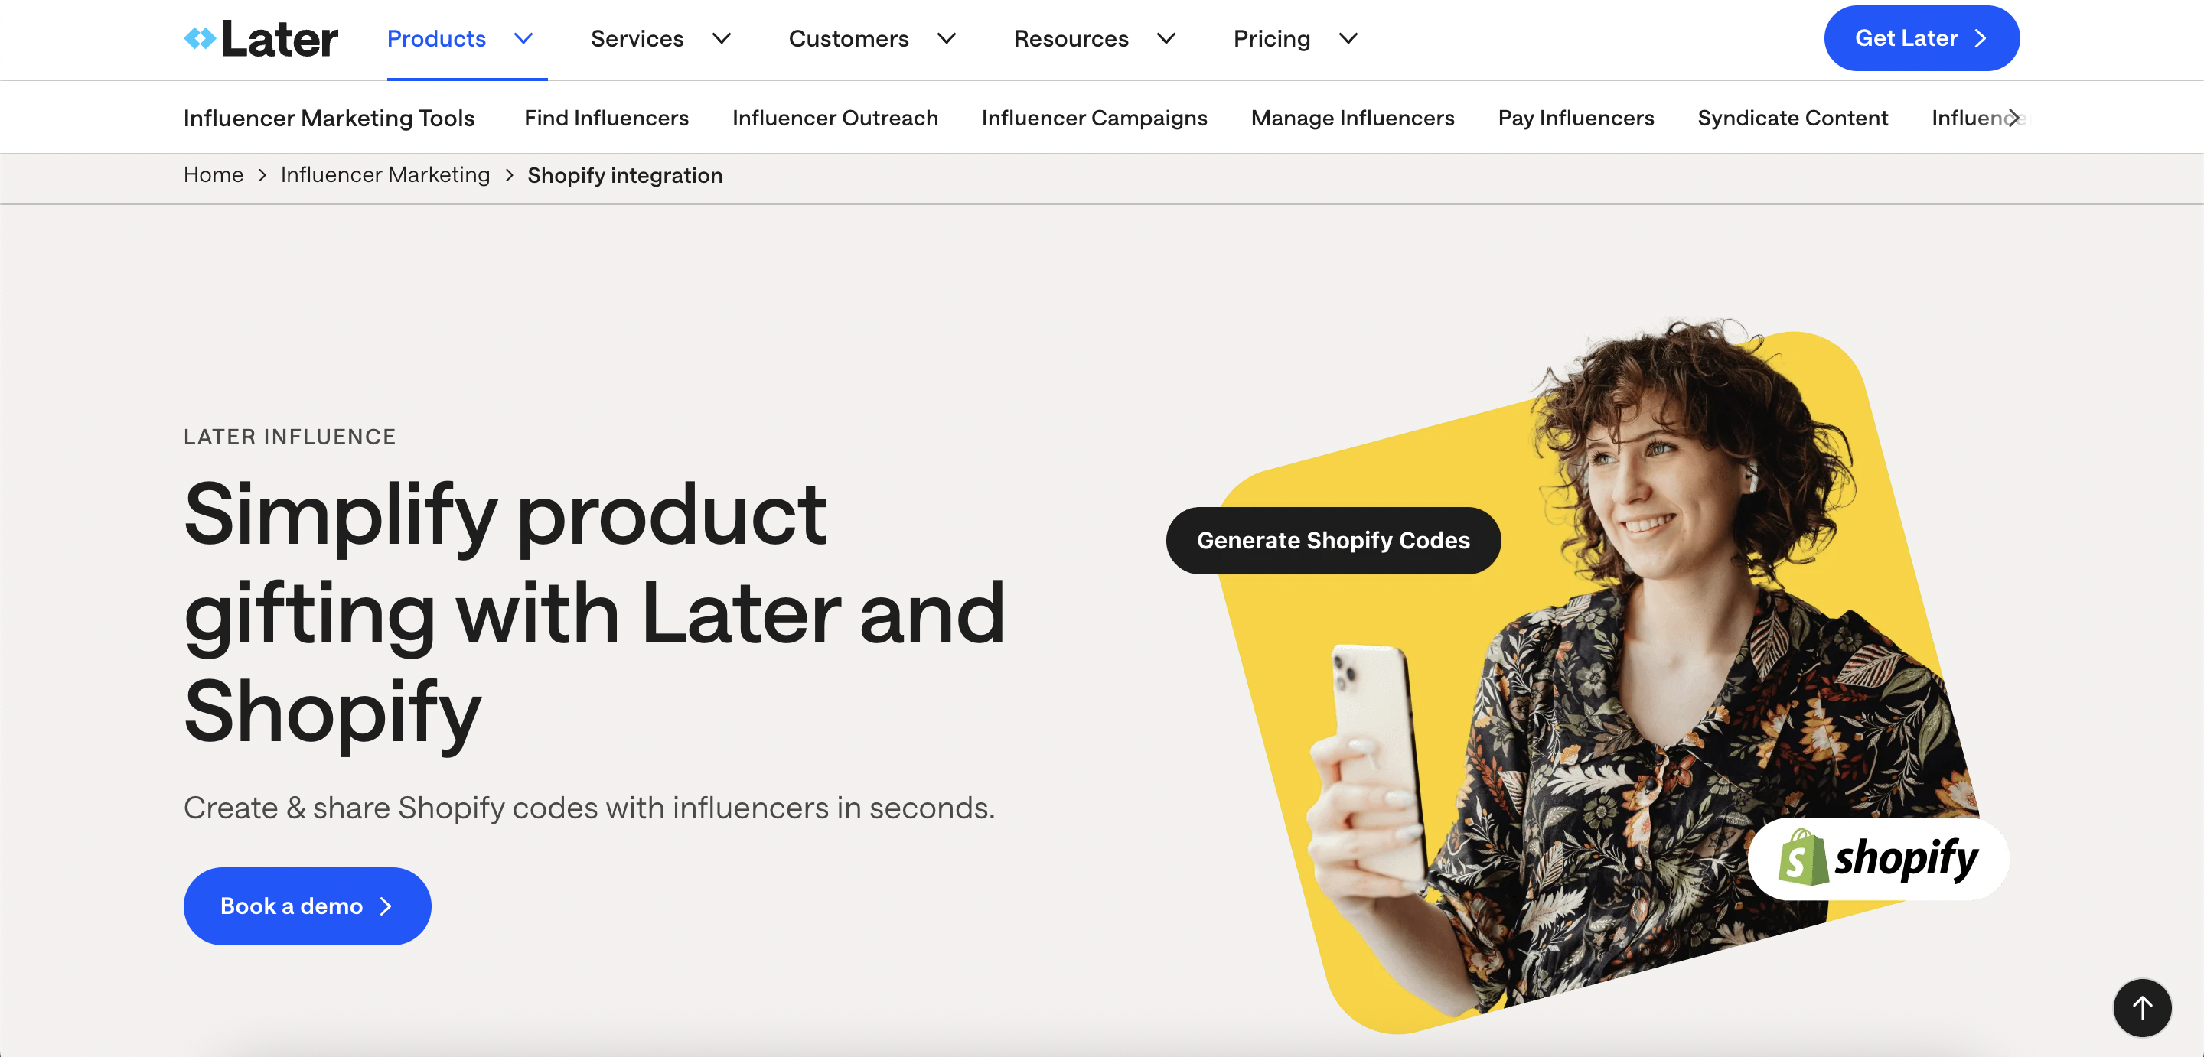Click the scroll-to-top arrow button

pyautogui.click(x=2141, y=1007)
